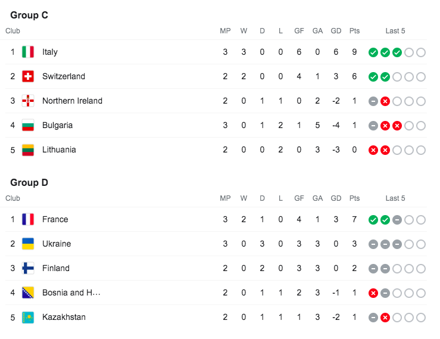The width and height of the screenshot is (440, 339).
Task: Click the Lithuania flag icon
Action: [28, 150]
